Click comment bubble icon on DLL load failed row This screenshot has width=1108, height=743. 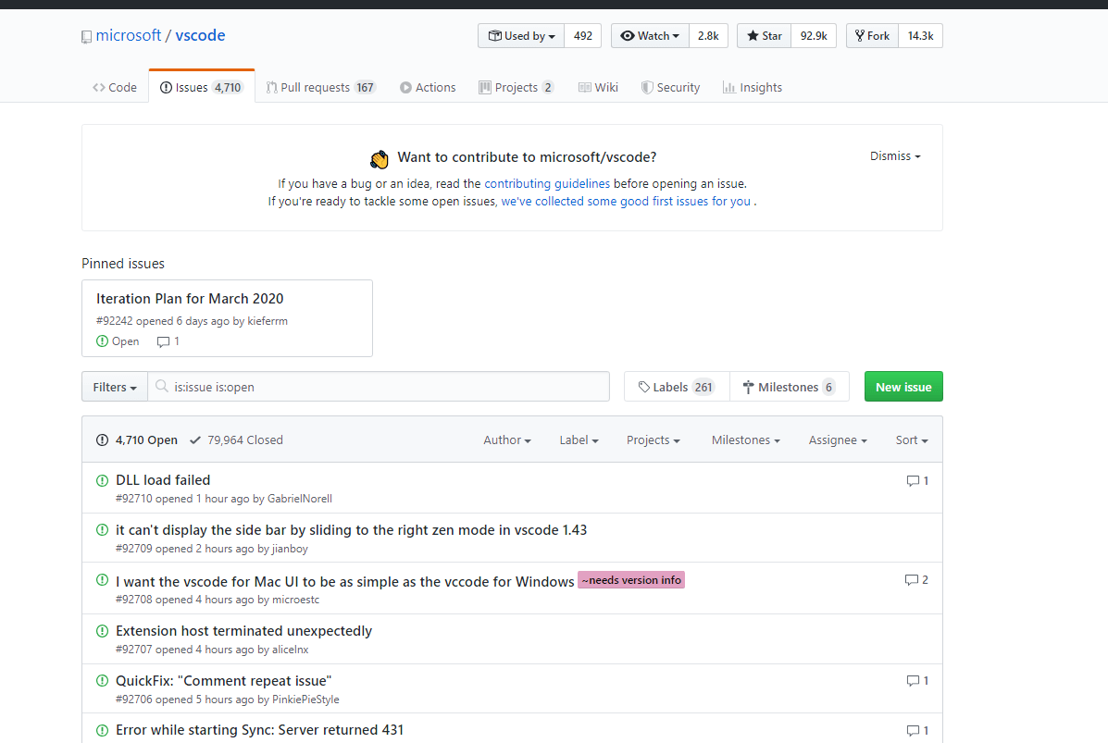913,481
